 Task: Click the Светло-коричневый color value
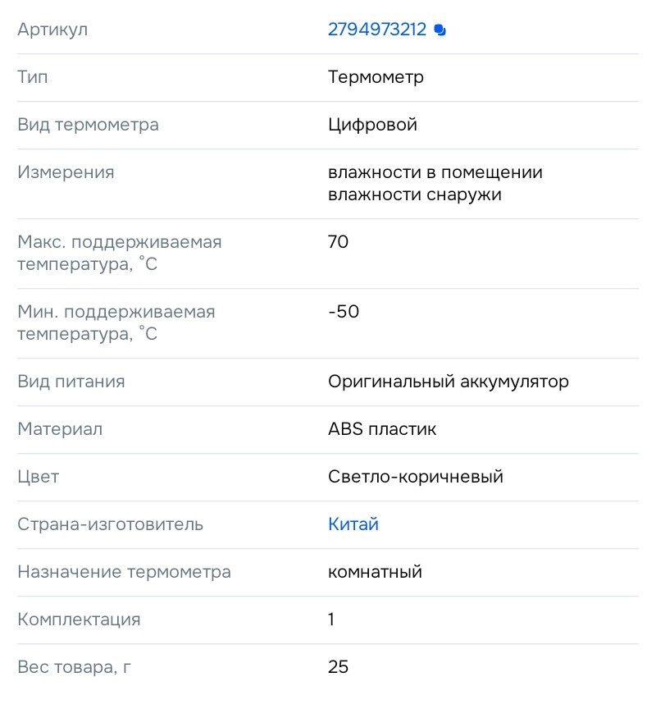[415, 477]
